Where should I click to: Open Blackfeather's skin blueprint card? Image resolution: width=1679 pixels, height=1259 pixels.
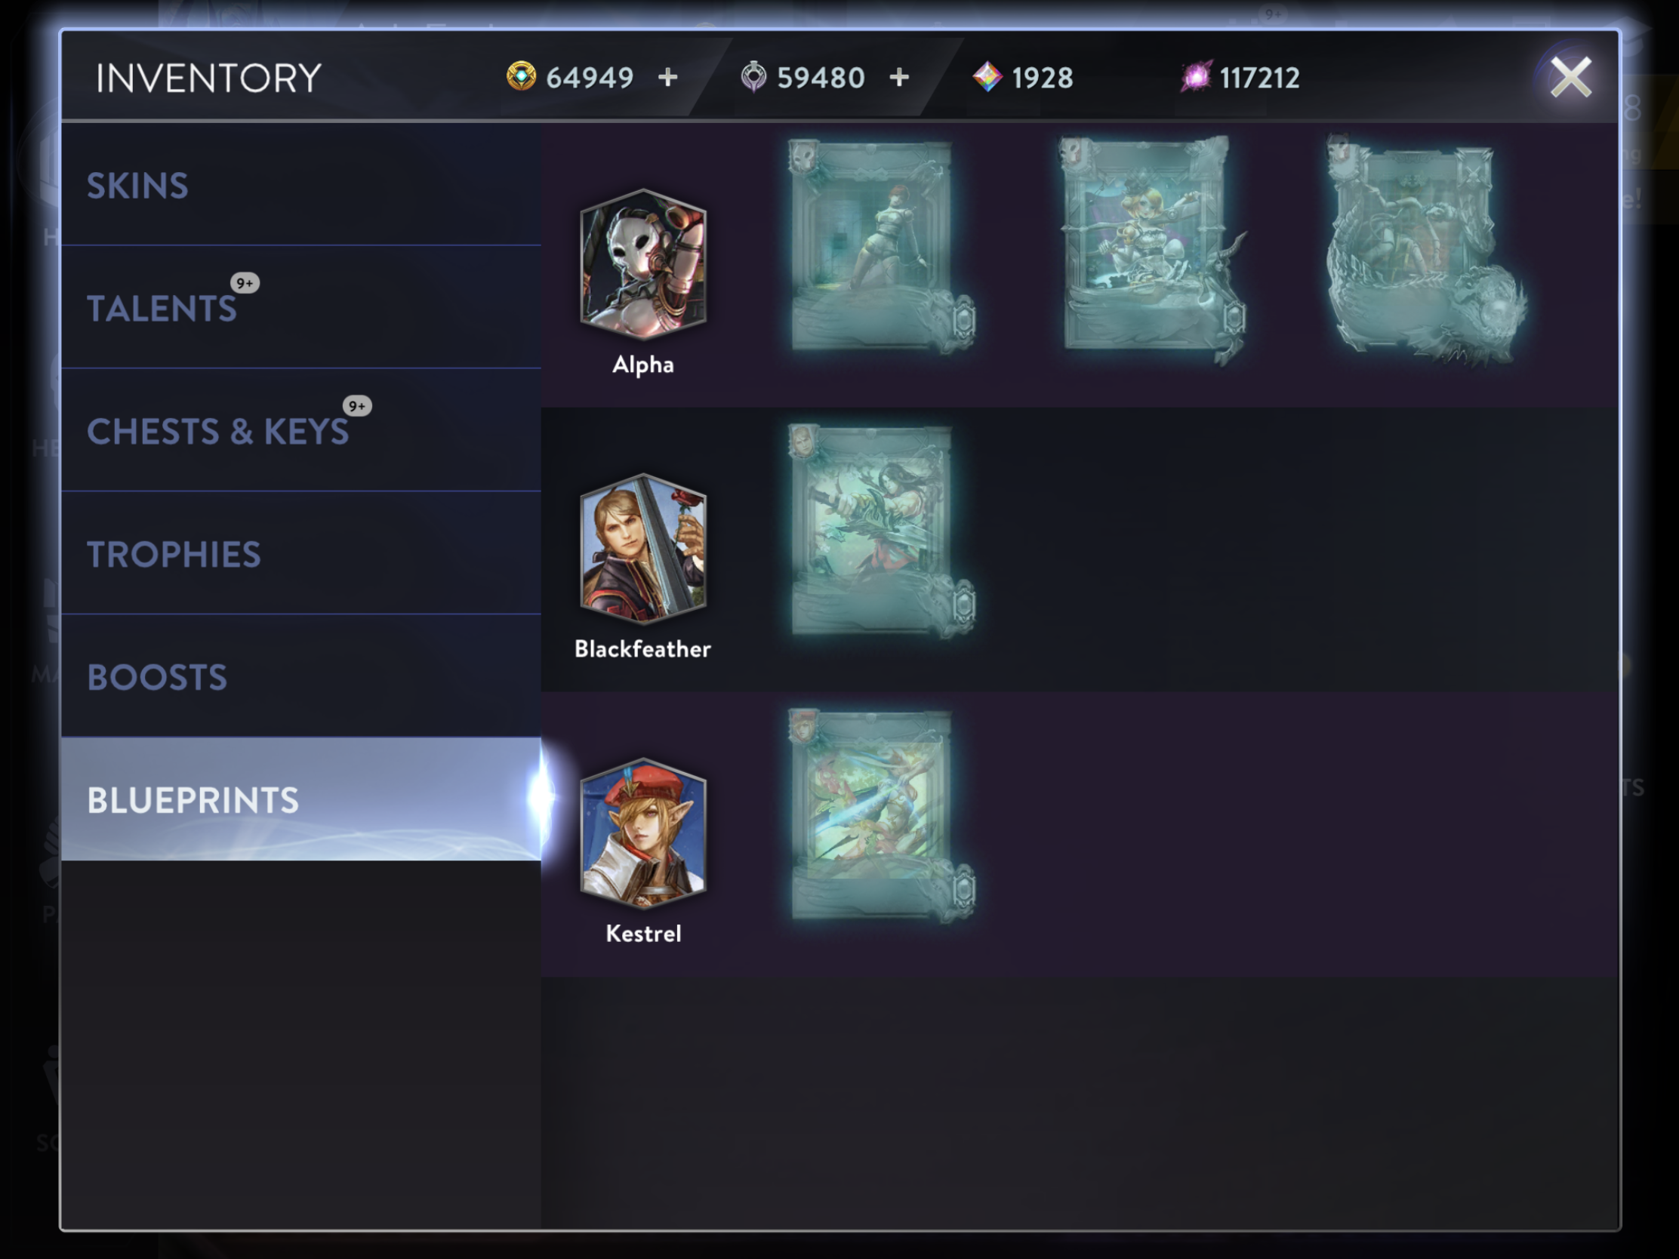[880, 531]
